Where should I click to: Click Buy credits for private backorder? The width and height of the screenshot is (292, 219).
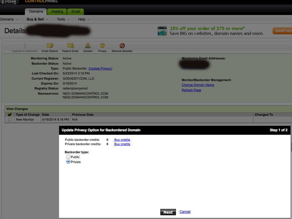[x=122, y=144]
